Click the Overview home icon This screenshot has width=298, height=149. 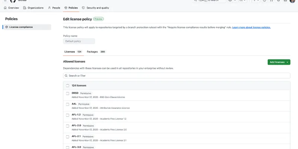5,8
